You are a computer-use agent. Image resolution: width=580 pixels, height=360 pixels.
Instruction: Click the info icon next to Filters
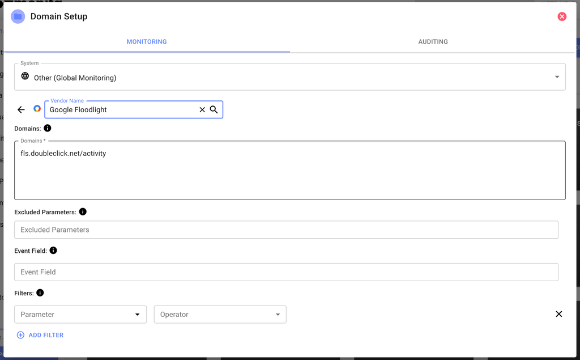pyautogui.click(x=40, y=293)
